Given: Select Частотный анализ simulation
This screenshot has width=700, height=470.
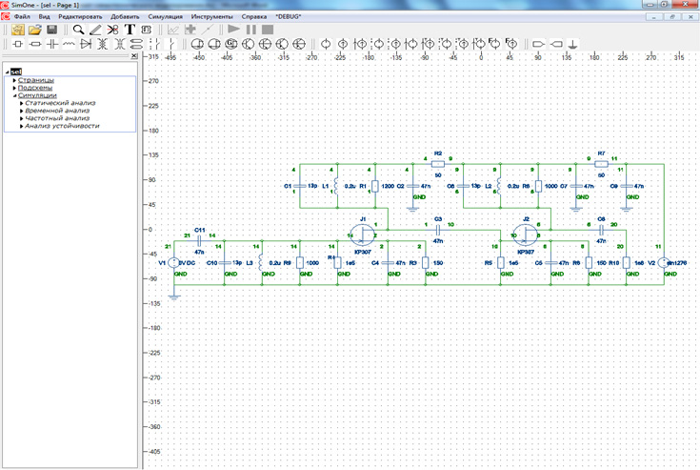Looking at the screenshot, I should pos(57,118).
